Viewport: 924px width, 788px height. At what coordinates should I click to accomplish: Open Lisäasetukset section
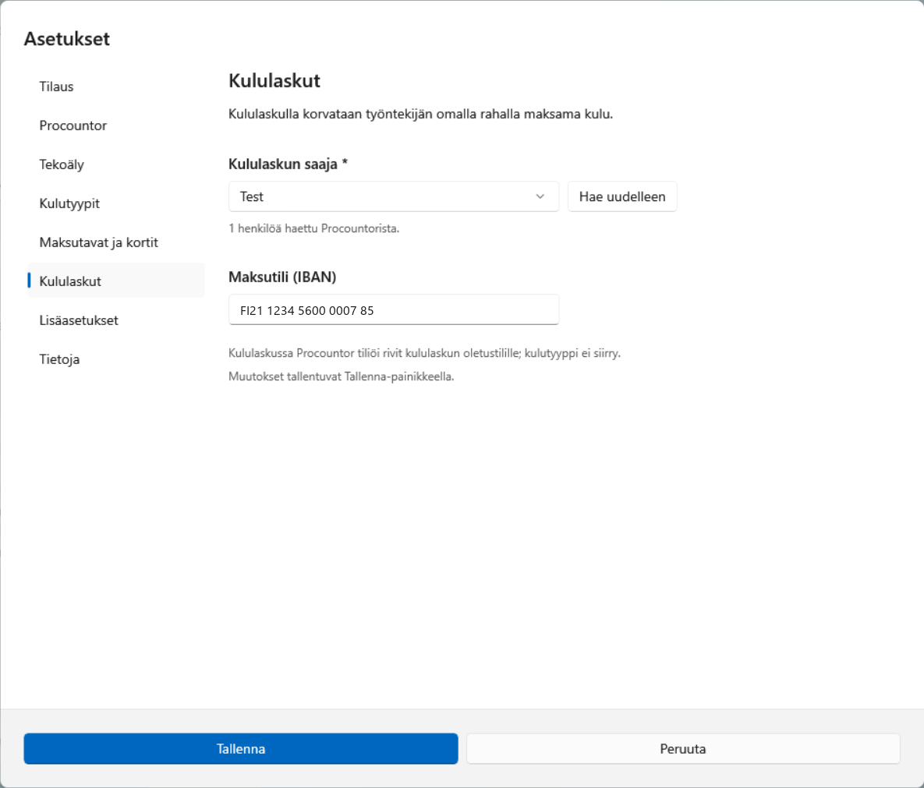point(116,320)
